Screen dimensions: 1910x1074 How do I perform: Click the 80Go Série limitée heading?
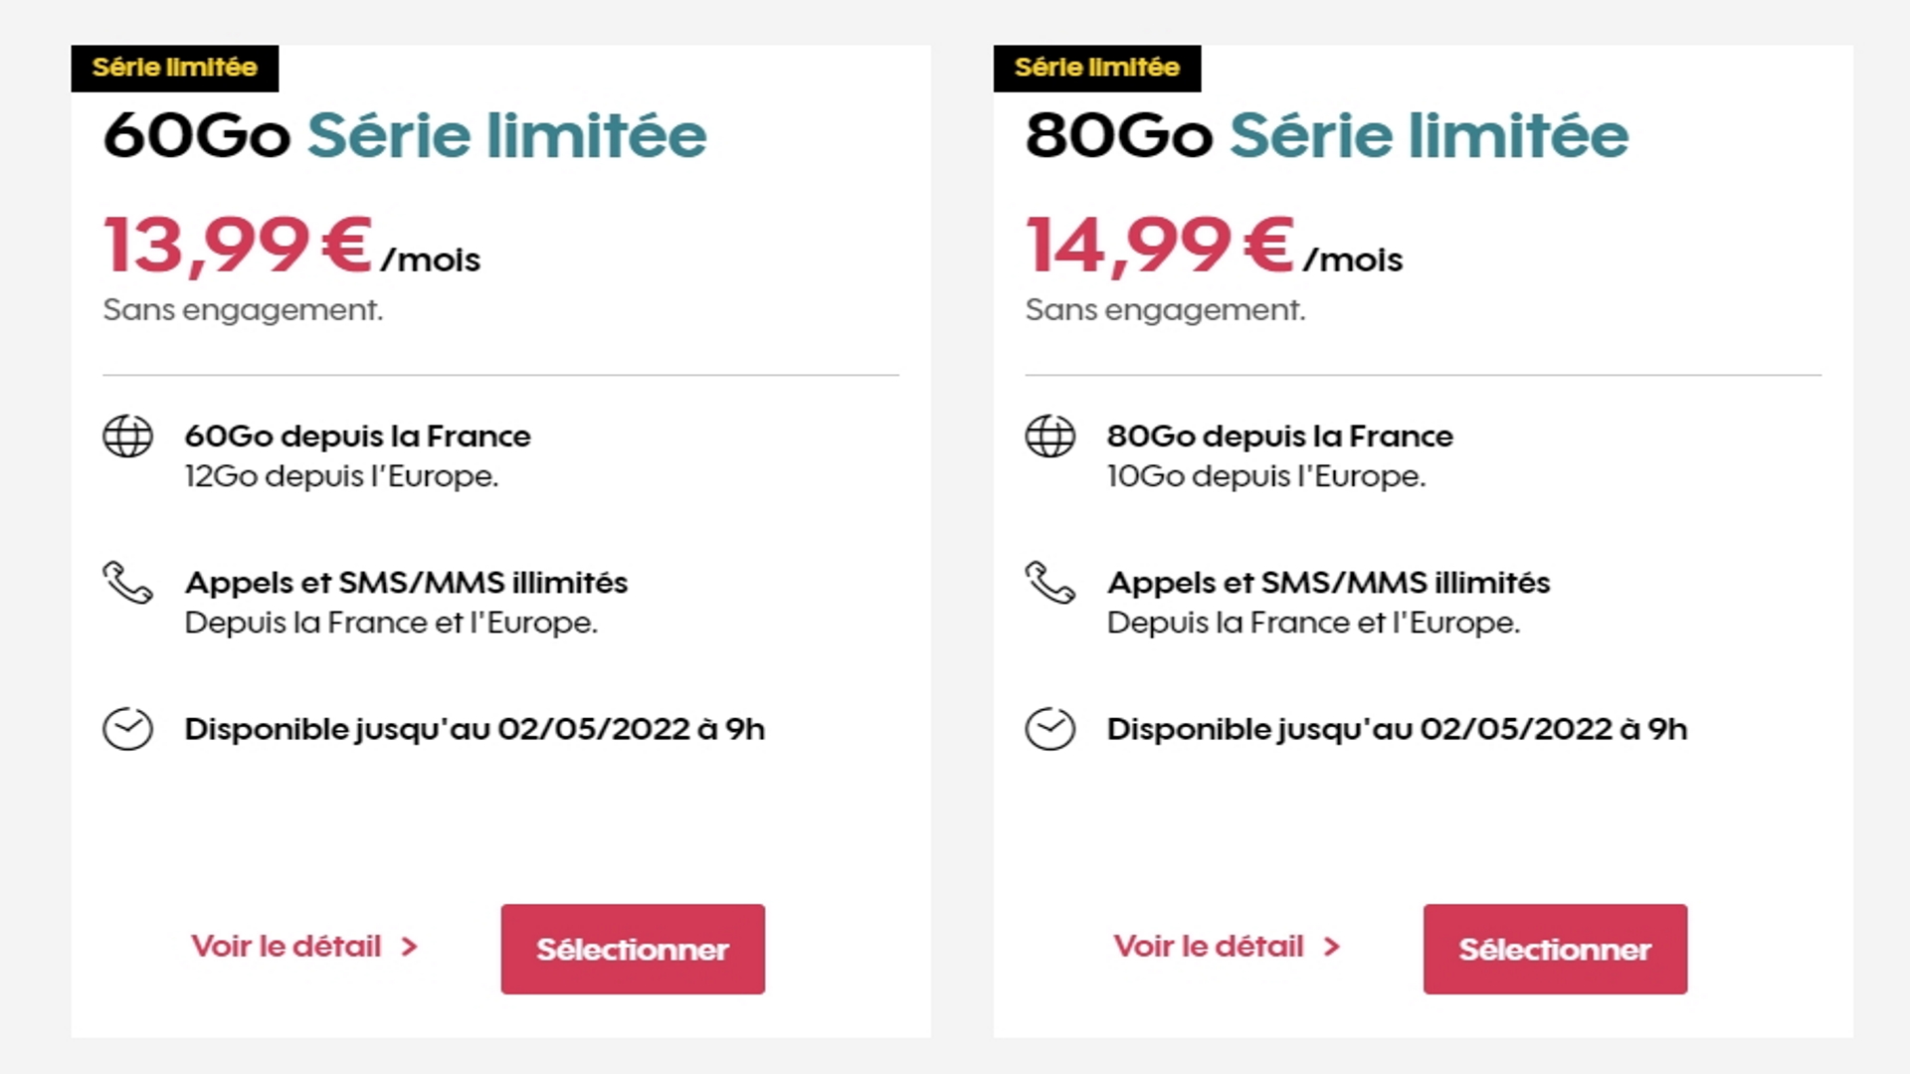[x=1327, y=135]
